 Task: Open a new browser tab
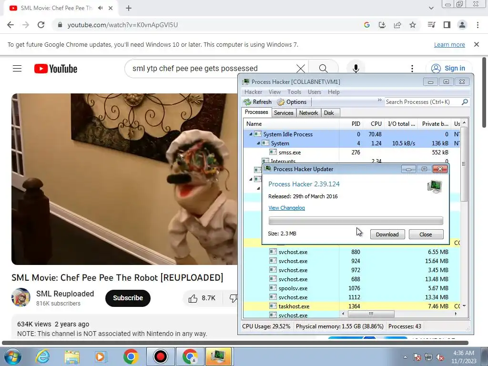coord(129,8)
